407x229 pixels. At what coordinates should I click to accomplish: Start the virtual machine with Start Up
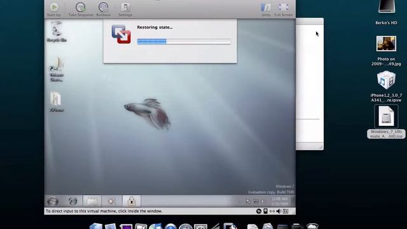pyautogui.click(x=54, y=10)
